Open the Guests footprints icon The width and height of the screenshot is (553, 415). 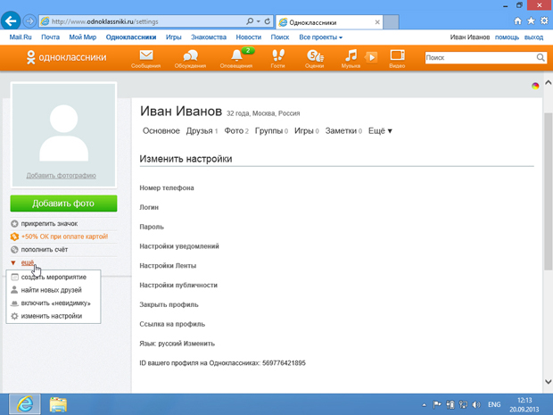[x=278, y=55]
